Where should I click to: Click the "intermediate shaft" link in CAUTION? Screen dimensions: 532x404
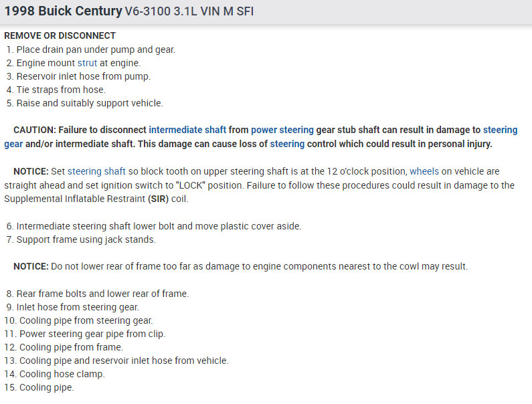(188, 130)
